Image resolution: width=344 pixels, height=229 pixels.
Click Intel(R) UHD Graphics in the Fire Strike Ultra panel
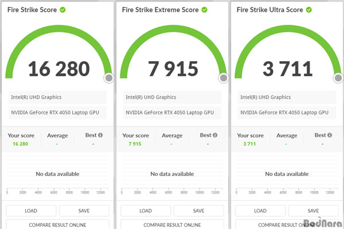tap(287, 97)
